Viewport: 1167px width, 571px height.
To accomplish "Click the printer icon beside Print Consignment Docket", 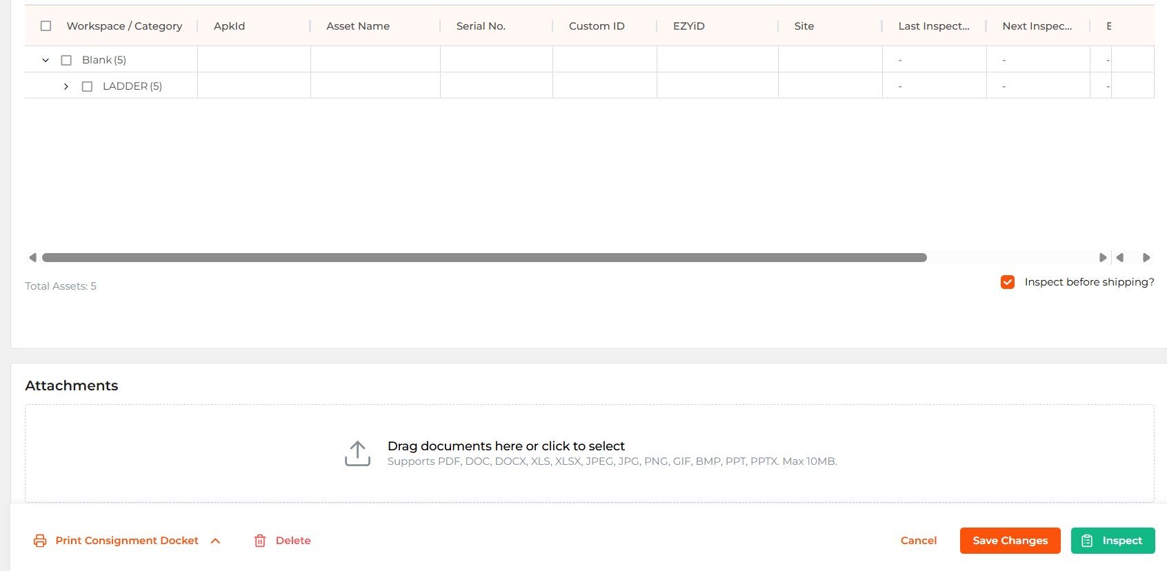I will pos(40,541).
